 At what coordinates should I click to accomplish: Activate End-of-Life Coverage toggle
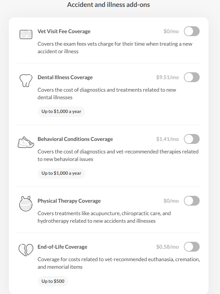point(192,247)
